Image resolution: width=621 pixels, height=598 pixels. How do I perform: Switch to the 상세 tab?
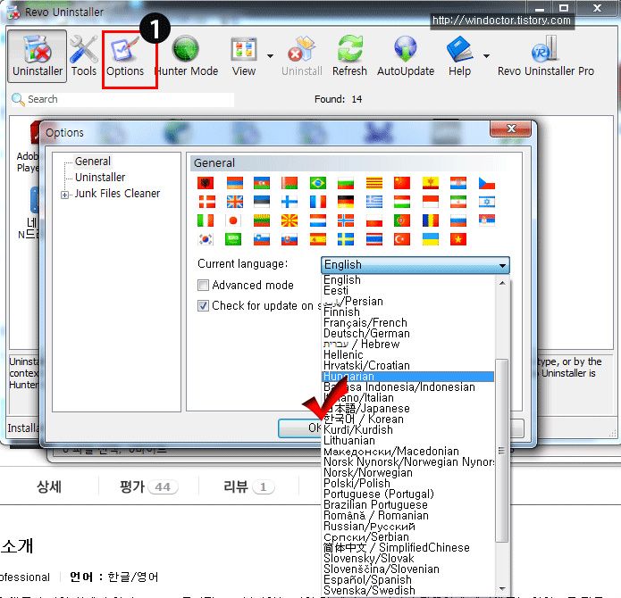[49, 486]
